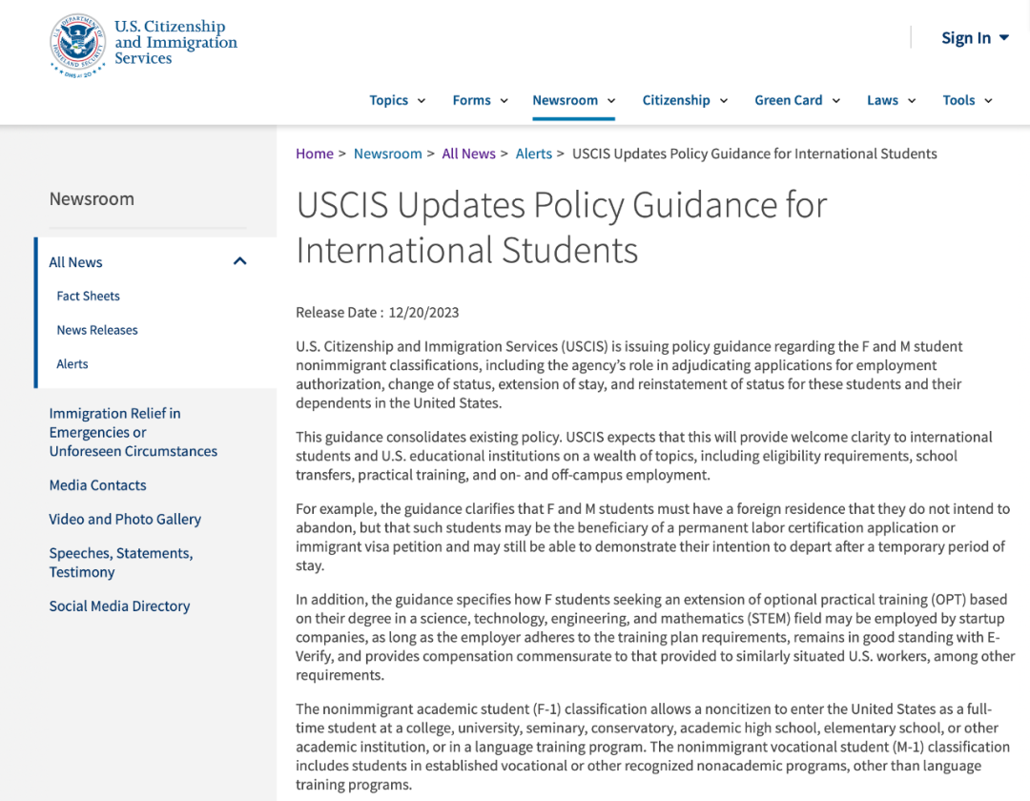Click paragraph starting 'In addition, the guidance'
Screen dimensions: 1030x801
tap(655, 638)
